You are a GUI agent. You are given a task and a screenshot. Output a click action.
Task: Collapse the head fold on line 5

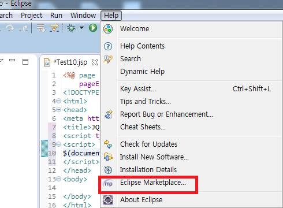coord(59,110)
